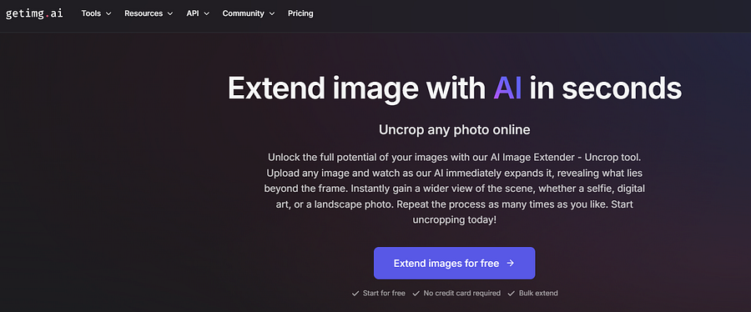751x312 pixels.
Task: Click the Extend image with AI heading
Action: [455, 88]
